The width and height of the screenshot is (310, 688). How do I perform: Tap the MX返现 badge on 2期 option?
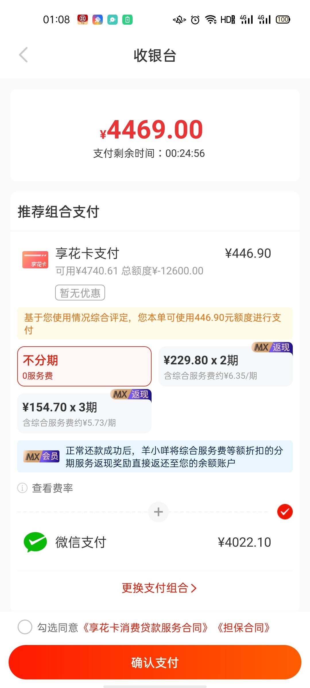[x=272, y=347]
